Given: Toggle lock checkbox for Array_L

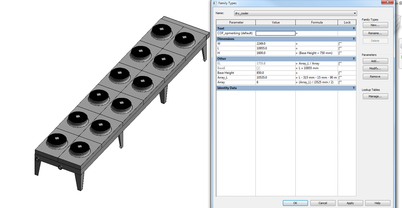Looking at the screenshot, I should pos(340,78).
